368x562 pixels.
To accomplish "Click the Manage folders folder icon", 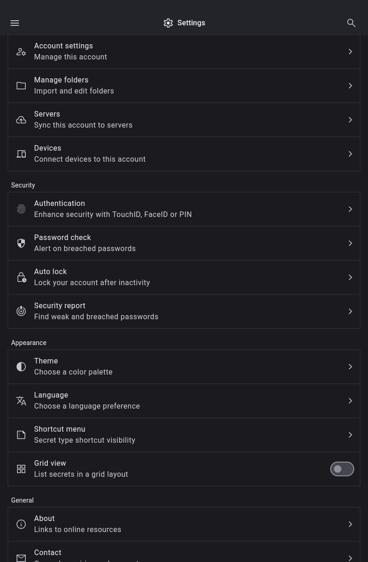I will [21, 86].
